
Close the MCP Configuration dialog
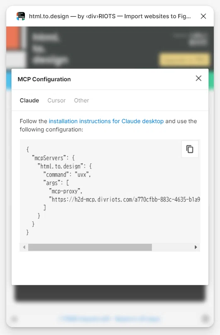tap(198, 78)
